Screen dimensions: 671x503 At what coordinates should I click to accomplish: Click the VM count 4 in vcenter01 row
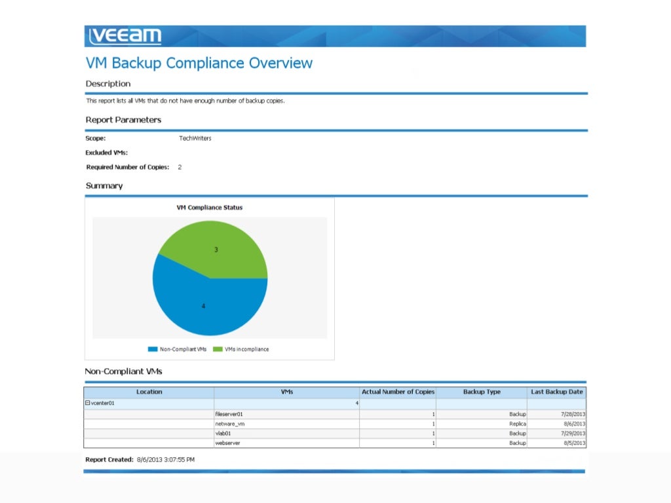click(357, 403)
